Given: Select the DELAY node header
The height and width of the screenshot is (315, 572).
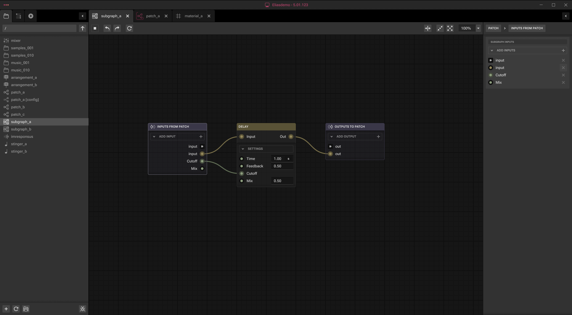Looking at the screenshot, I should (x=266, y=127).
